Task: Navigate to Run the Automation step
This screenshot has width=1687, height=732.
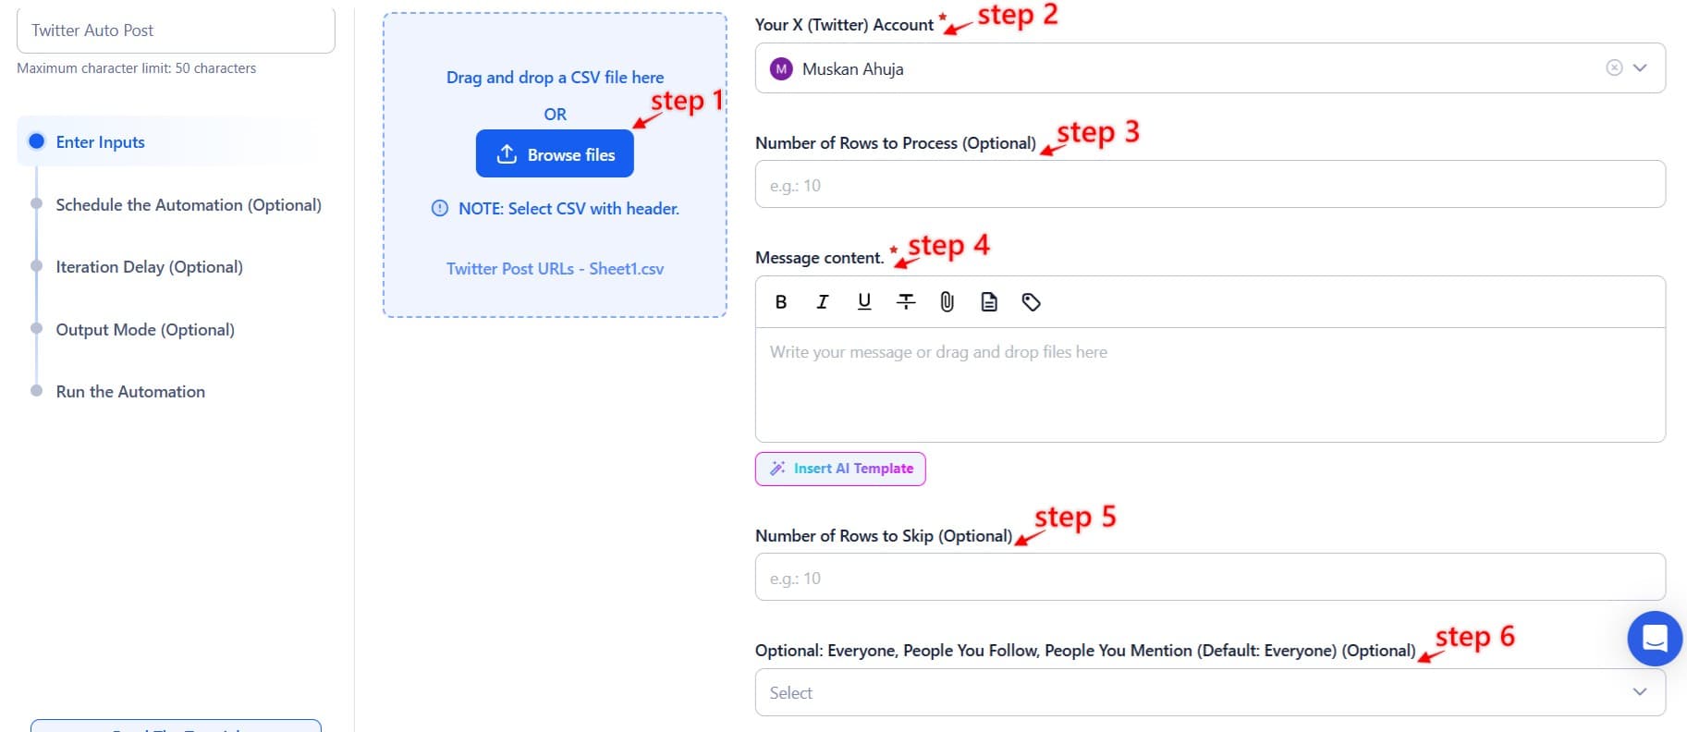Action: 130,391
